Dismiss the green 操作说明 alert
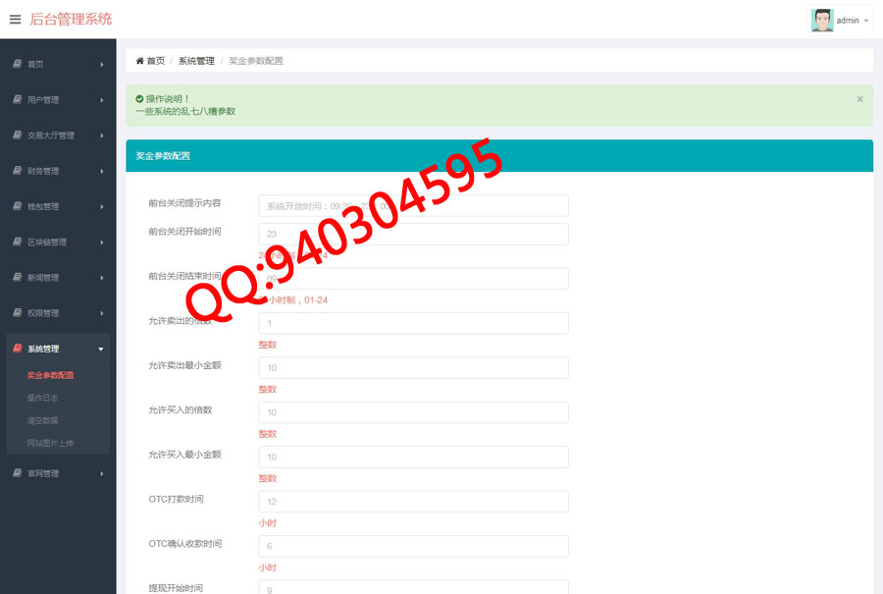This screenshot has height=594, width=883. 859,99
